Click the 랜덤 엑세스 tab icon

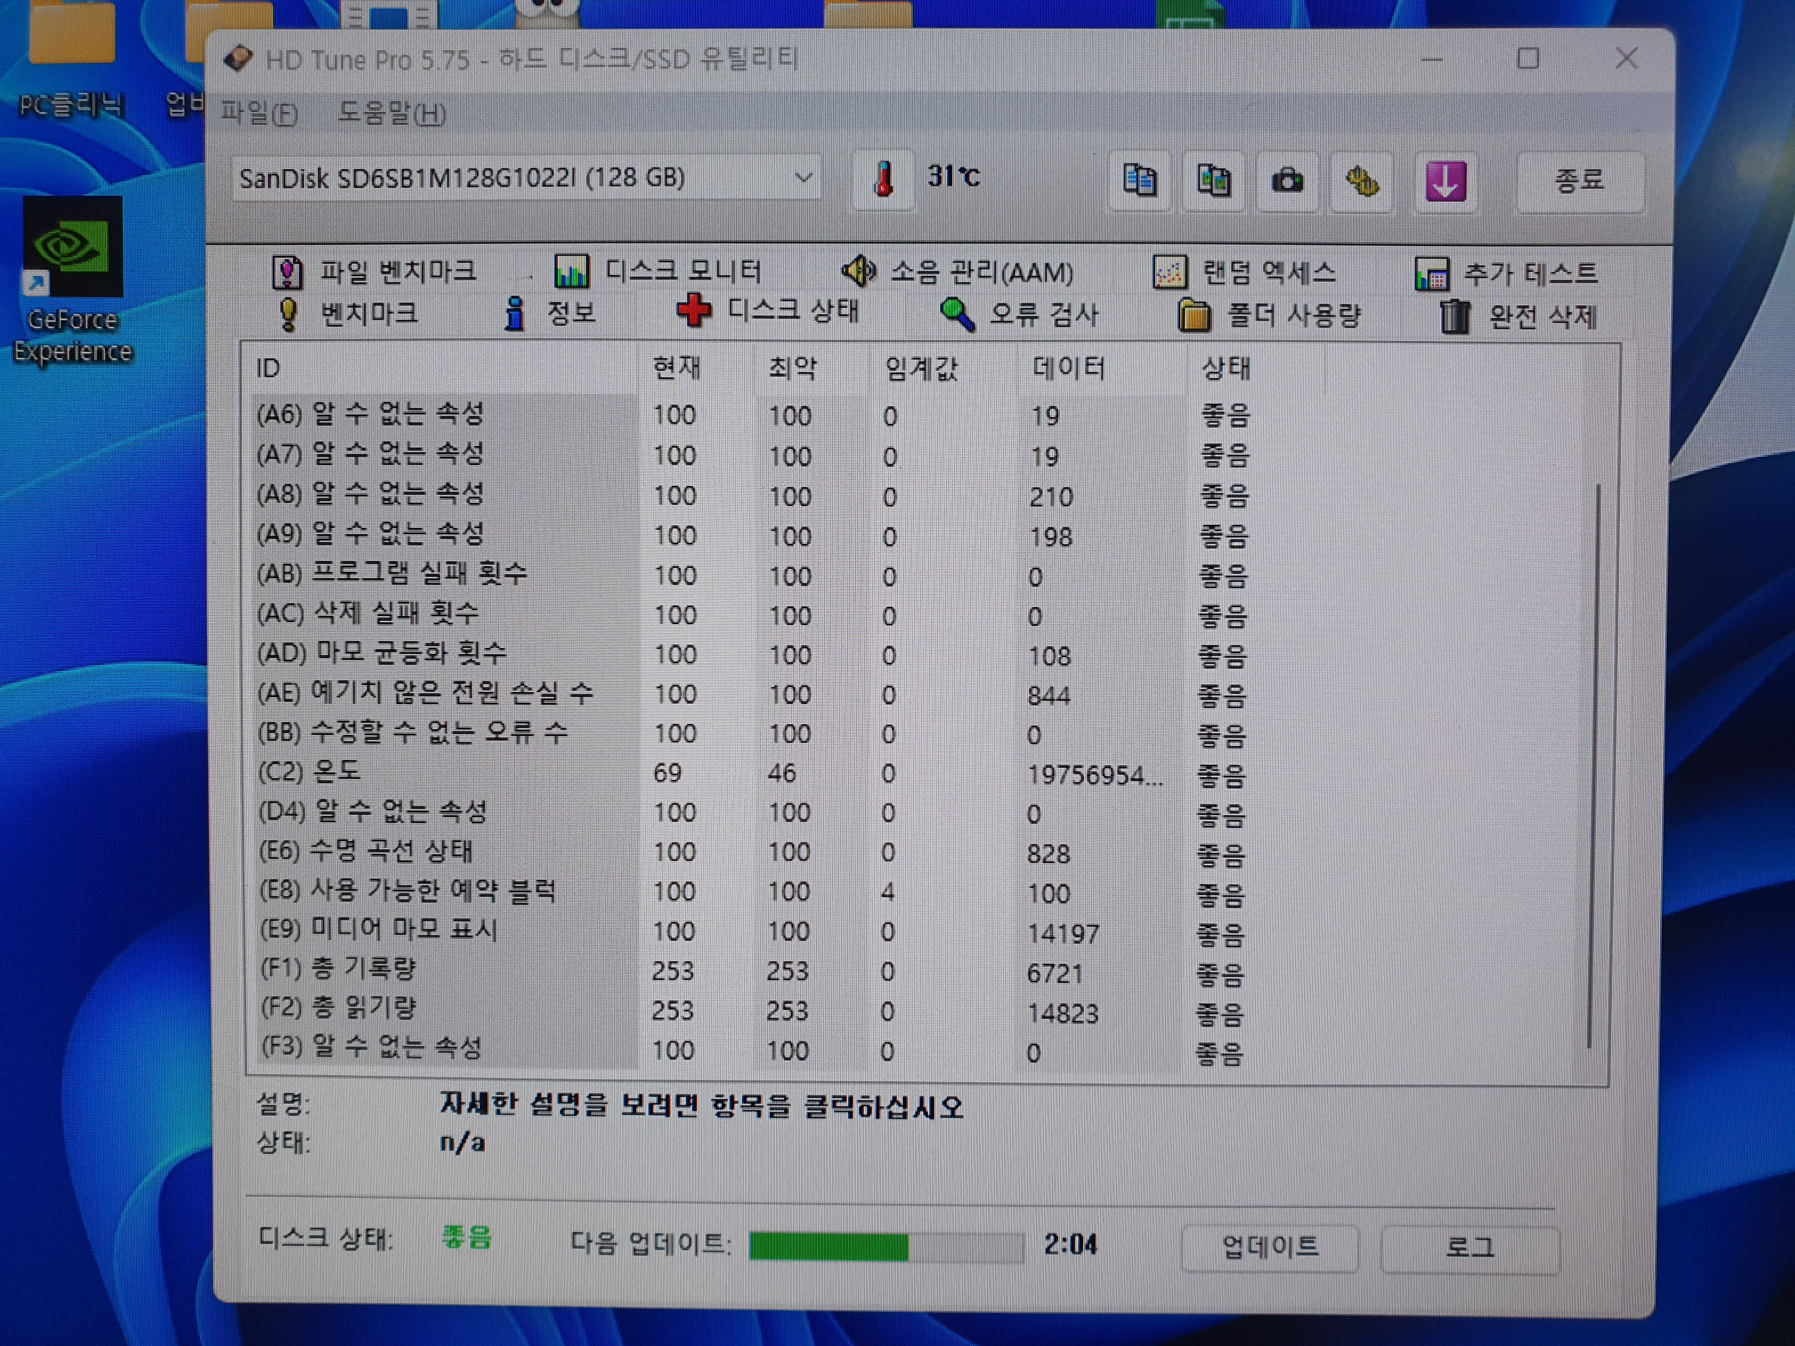tap(1170, 272)
